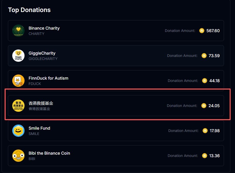Click the Hong Kong Rescue Fund yellow logo

18,106
